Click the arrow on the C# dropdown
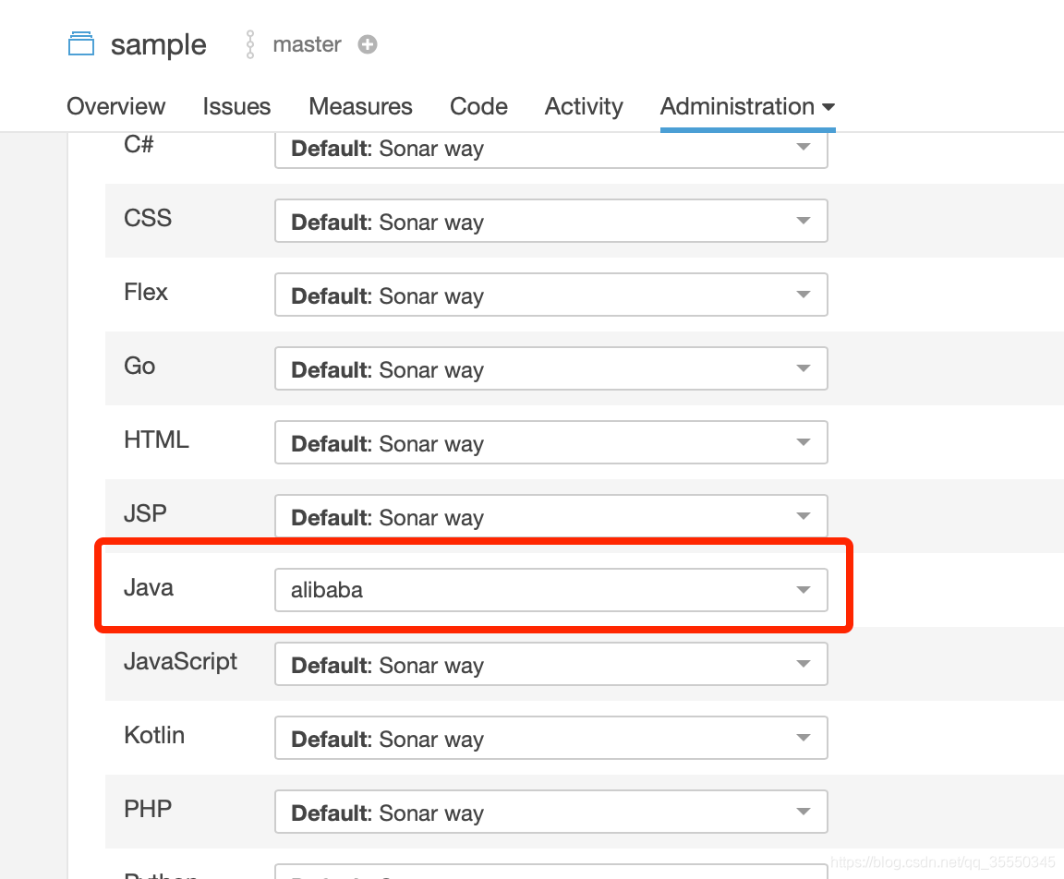 (x=804, y=147)
